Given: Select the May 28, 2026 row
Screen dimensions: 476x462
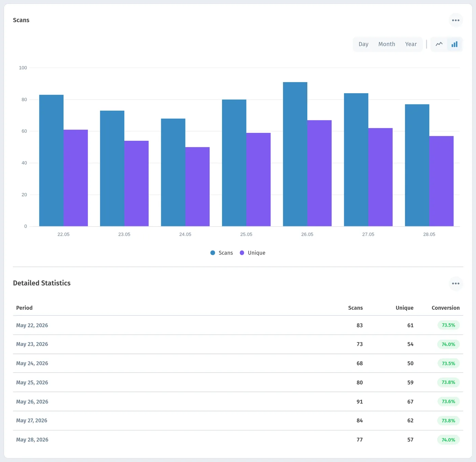Looking at the screenshot, I should (238, 440).
